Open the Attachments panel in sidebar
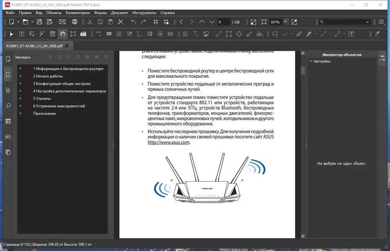The image size is (390, 251). [8, 90]
